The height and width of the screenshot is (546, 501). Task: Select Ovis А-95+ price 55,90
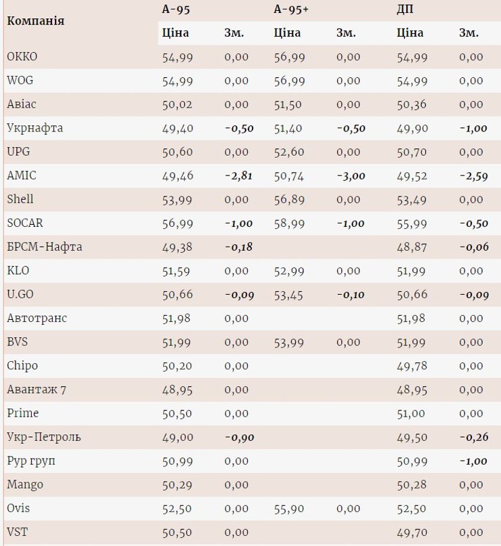288,509
